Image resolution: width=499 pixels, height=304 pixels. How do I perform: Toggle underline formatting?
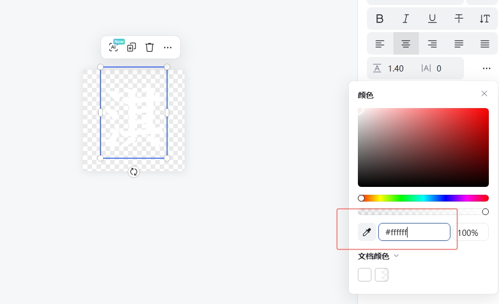432,19
